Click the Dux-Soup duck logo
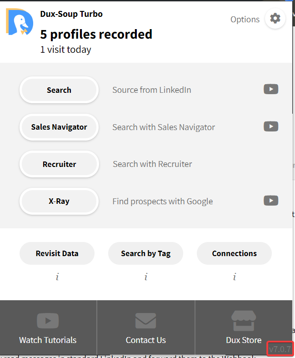The width and height of the screenshot is (295, 358). click(20, 21)
